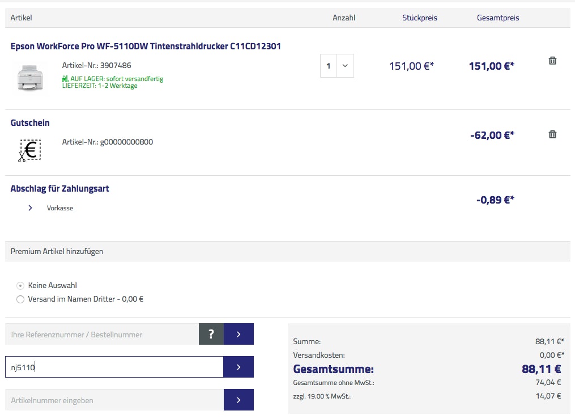Click the Gutschein euro coupon icon

coord(29,150)
